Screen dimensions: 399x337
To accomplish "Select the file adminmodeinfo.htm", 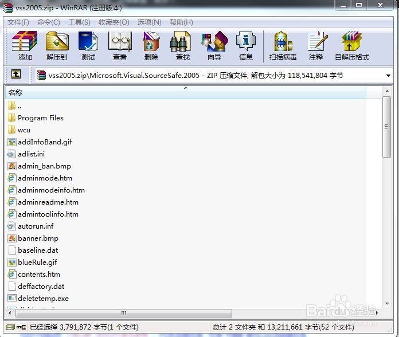I will pos(51,190).
